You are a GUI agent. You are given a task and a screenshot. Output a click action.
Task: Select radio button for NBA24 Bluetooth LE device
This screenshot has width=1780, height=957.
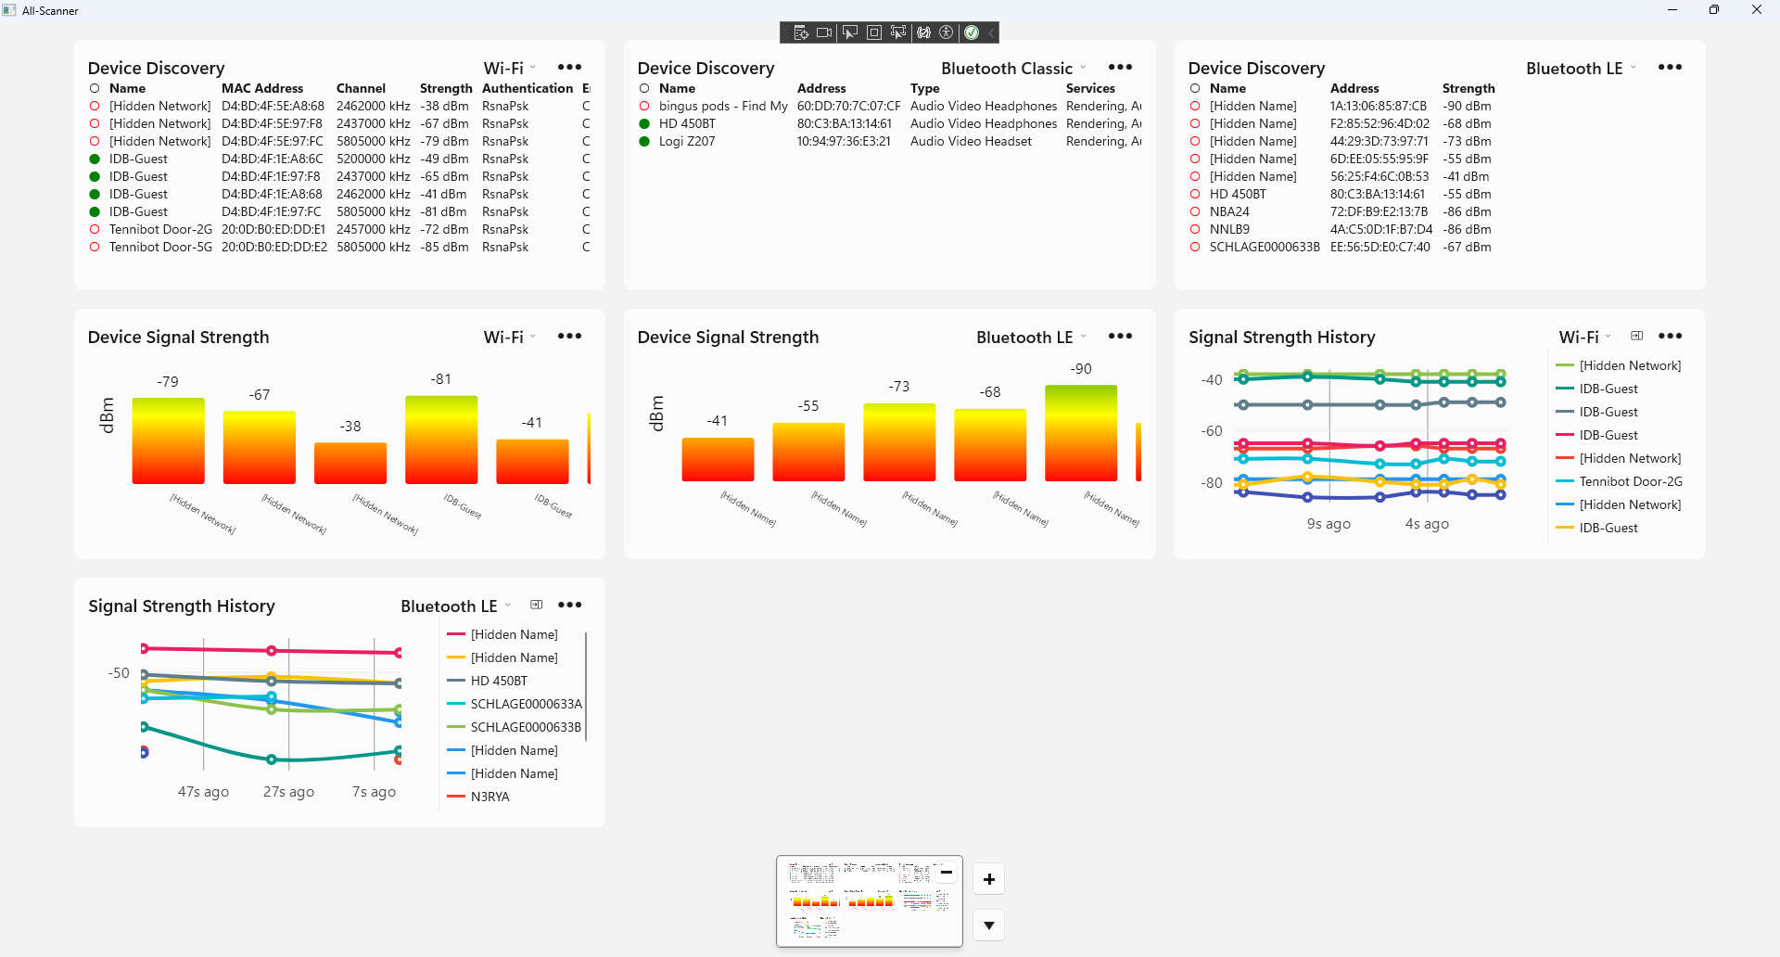pos(1195,212)
